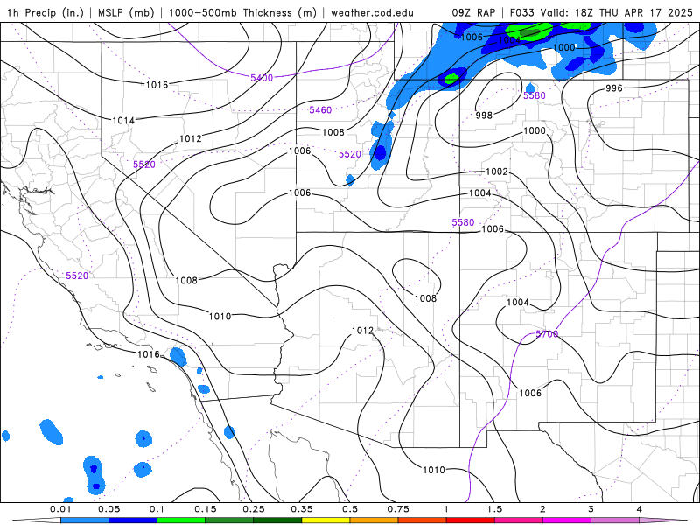Screen dimensions: 700x525
Task: Pick the yellow 0.35 legend swatch
Action: pyautogui.click(x=325, y=521)
